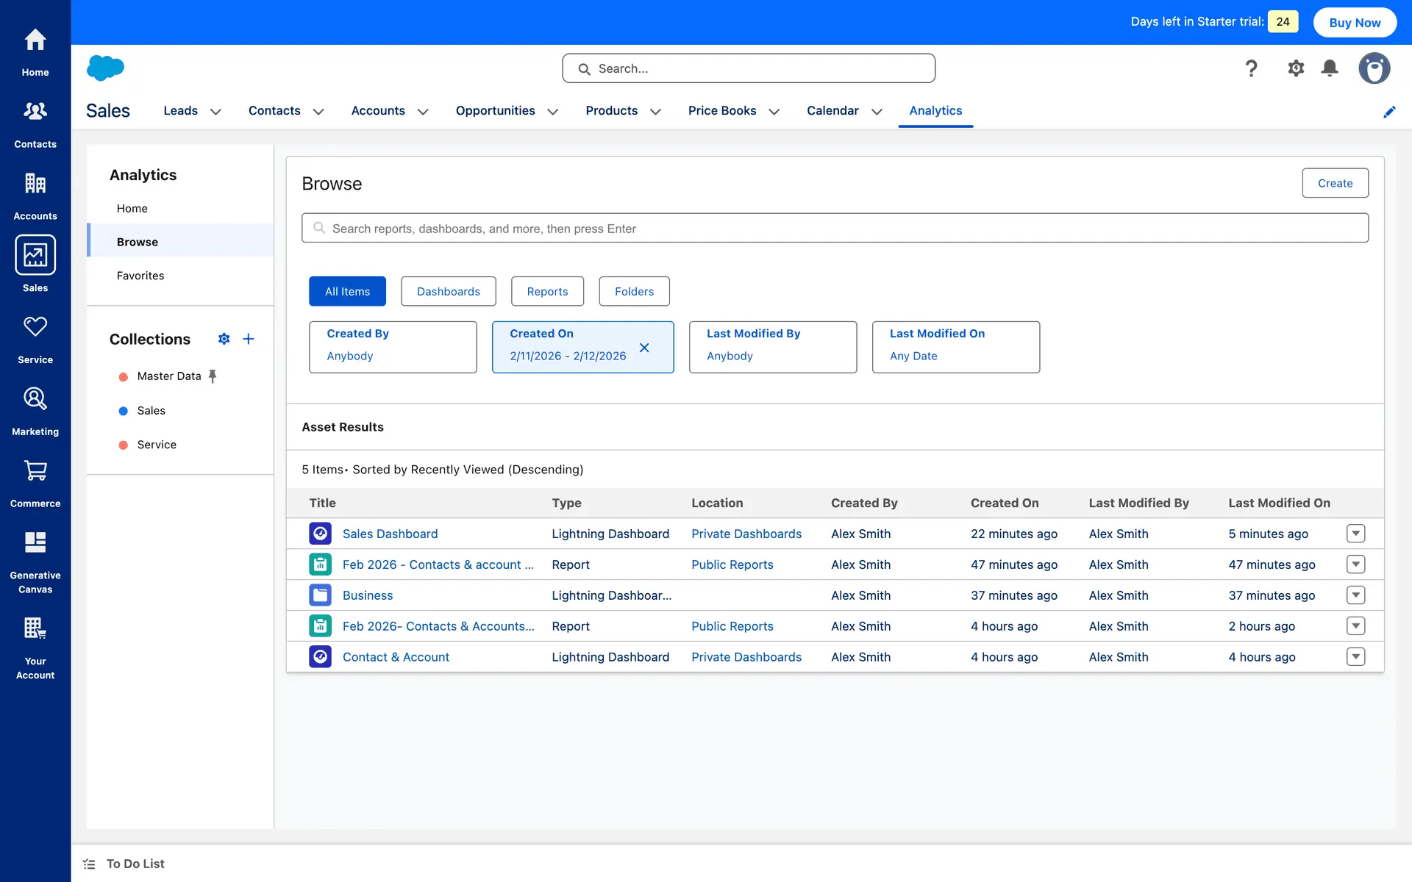
Task: Open the Created By Anybody filter dropdown
Action: [393, 347]
